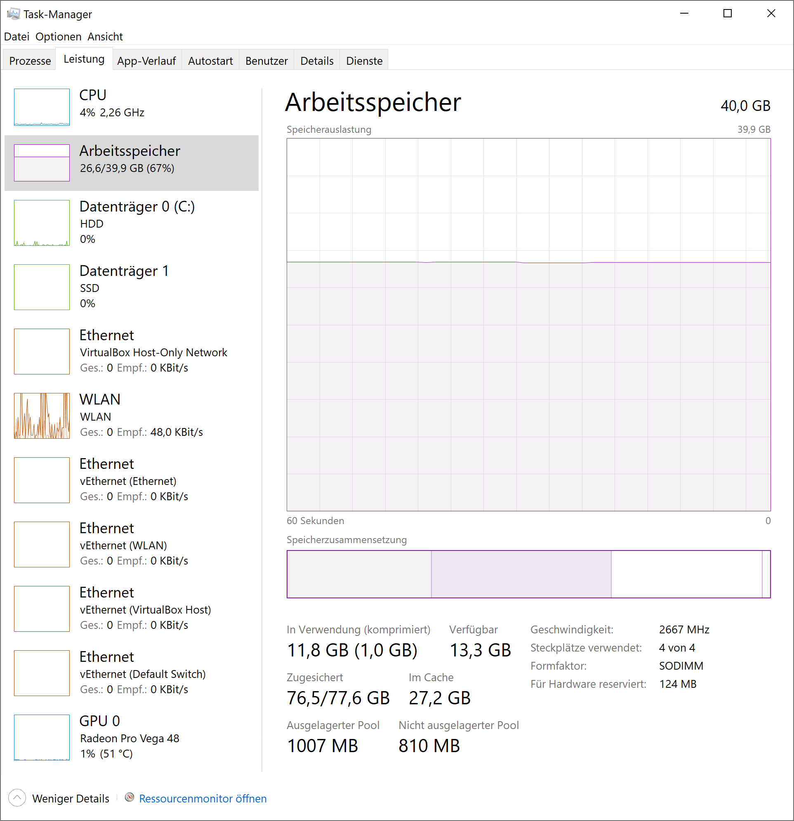Select VirtualBox Host-Only Network Ethernet item
This screenshot has height=821, width=794.
(x=153, y=352)
